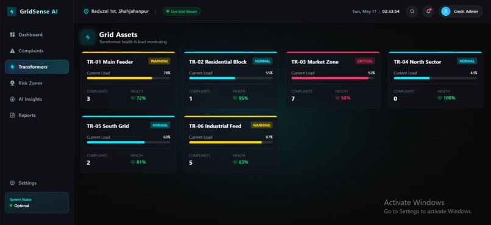The height and width of the screenshot is (225, 491).
Task: Click the Settings gear icon
Action: [x=12, y=183]
